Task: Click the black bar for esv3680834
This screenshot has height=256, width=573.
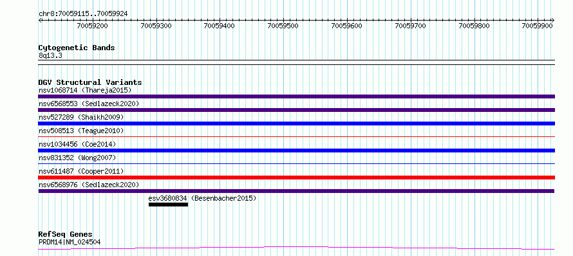Action: tap(168, 205)
